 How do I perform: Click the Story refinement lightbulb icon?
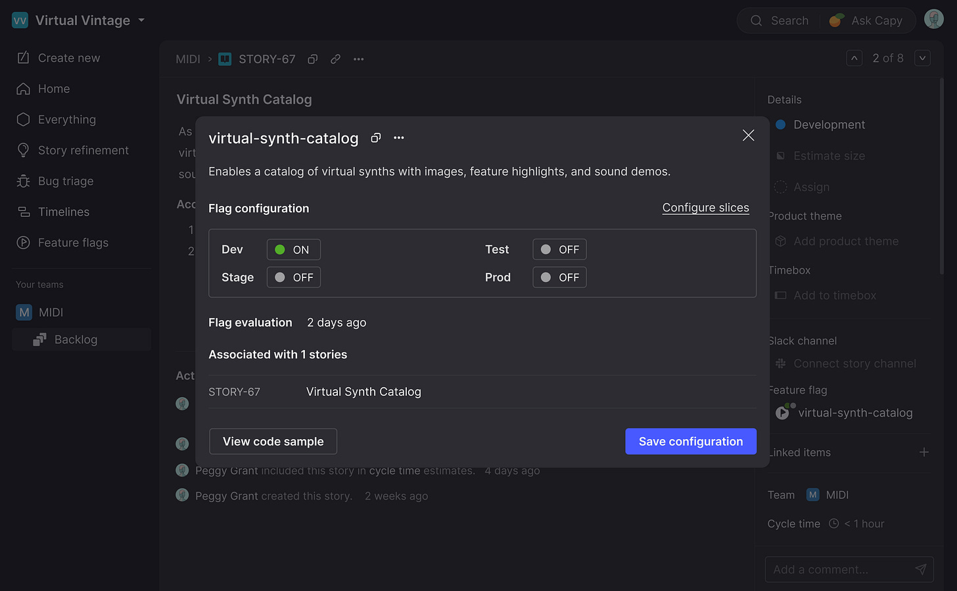click(23, 151)
